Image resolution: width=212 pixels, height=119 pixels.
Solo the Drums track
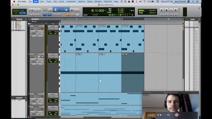click(39, 29)
